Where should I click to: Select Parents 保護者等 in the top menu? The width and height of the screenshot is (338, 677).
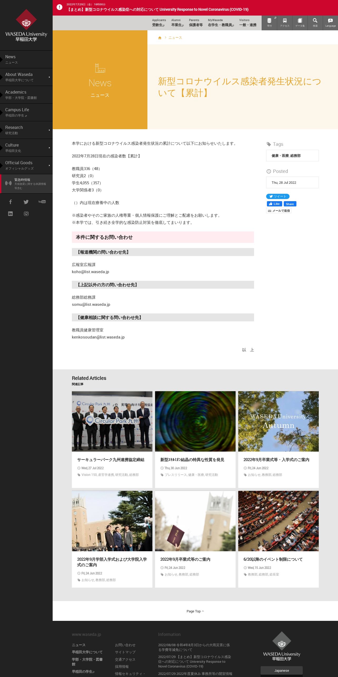[x=196, y=23]
